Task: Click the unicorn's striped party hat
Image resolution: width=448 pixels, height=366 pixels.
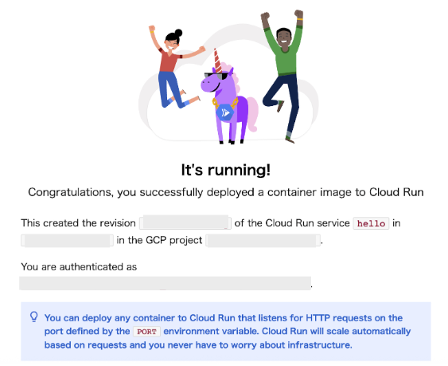Action: pos(218,61)
